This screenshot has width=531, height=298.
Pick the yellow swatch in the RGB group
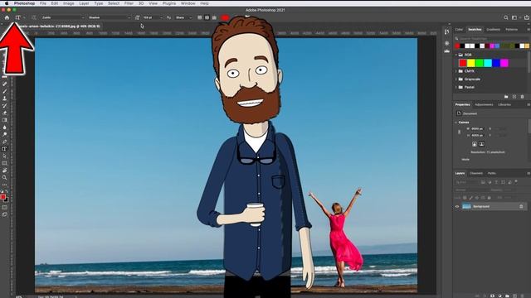[471, 63]
